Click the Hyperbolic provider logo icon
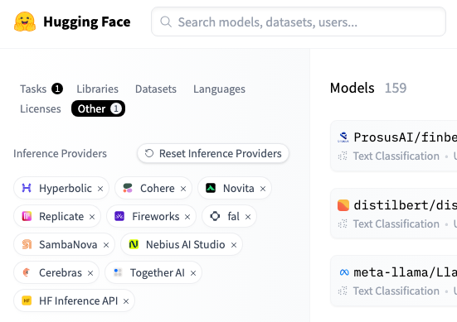The width and height of the screenshot is (457, 322). pos(27,188)
